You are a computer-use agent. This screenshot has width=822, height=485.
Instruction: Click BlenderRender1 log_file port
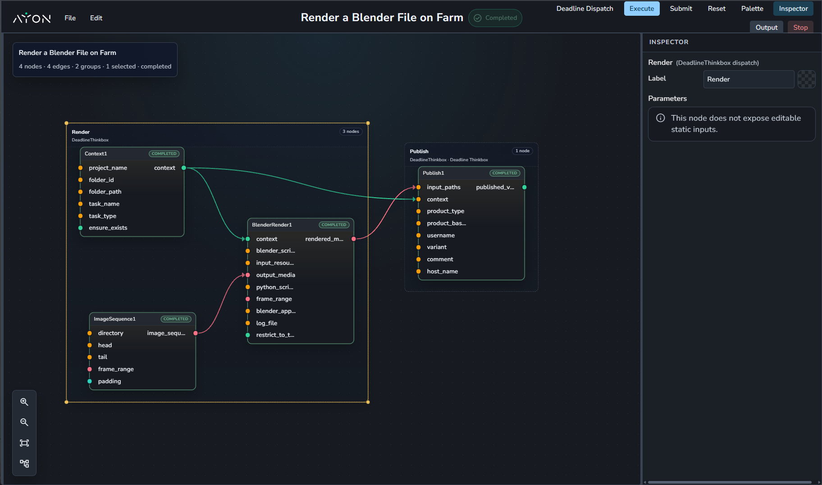(248, 323)
